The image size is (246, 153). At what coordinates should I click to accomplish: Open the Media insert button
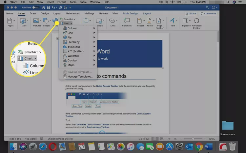pos(99,22)
